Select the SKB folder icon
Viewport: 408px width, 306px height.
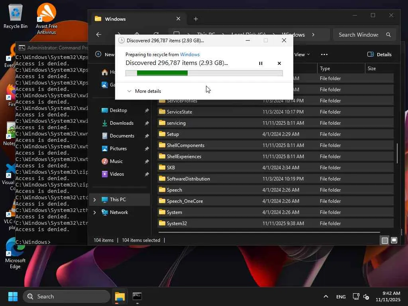162,168
